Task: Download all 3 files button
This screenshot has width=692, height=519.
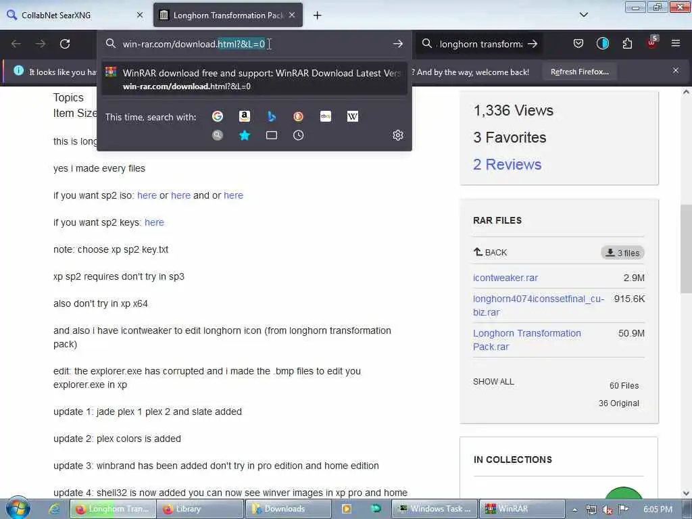Action: pyautogui.click(x=622, y=253)
